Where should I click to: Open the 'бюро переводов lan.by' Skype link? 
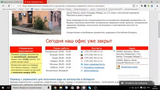pyautogui.click(x=94, y=64)
